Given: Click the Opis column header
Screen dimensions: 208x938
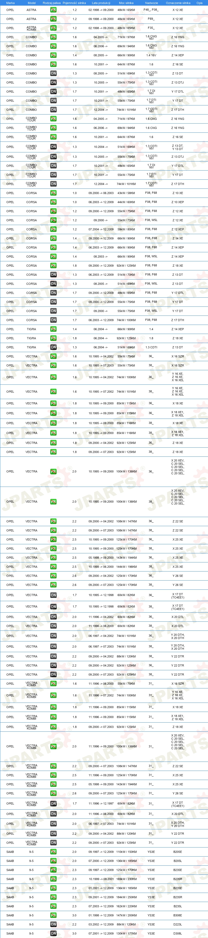Looking at the screenshot, I should pos(199,3).
